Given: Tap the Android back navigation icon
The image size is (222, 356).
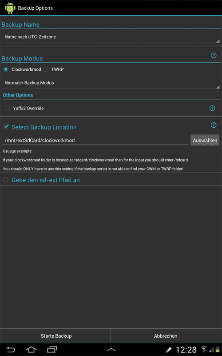Looking at the screenshot, I should (x=10, y=349).
